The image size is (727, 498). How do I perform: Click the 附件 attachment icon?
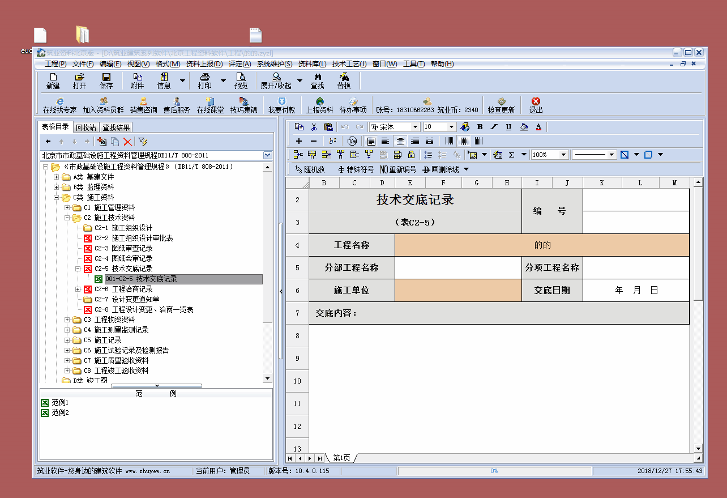137,80
